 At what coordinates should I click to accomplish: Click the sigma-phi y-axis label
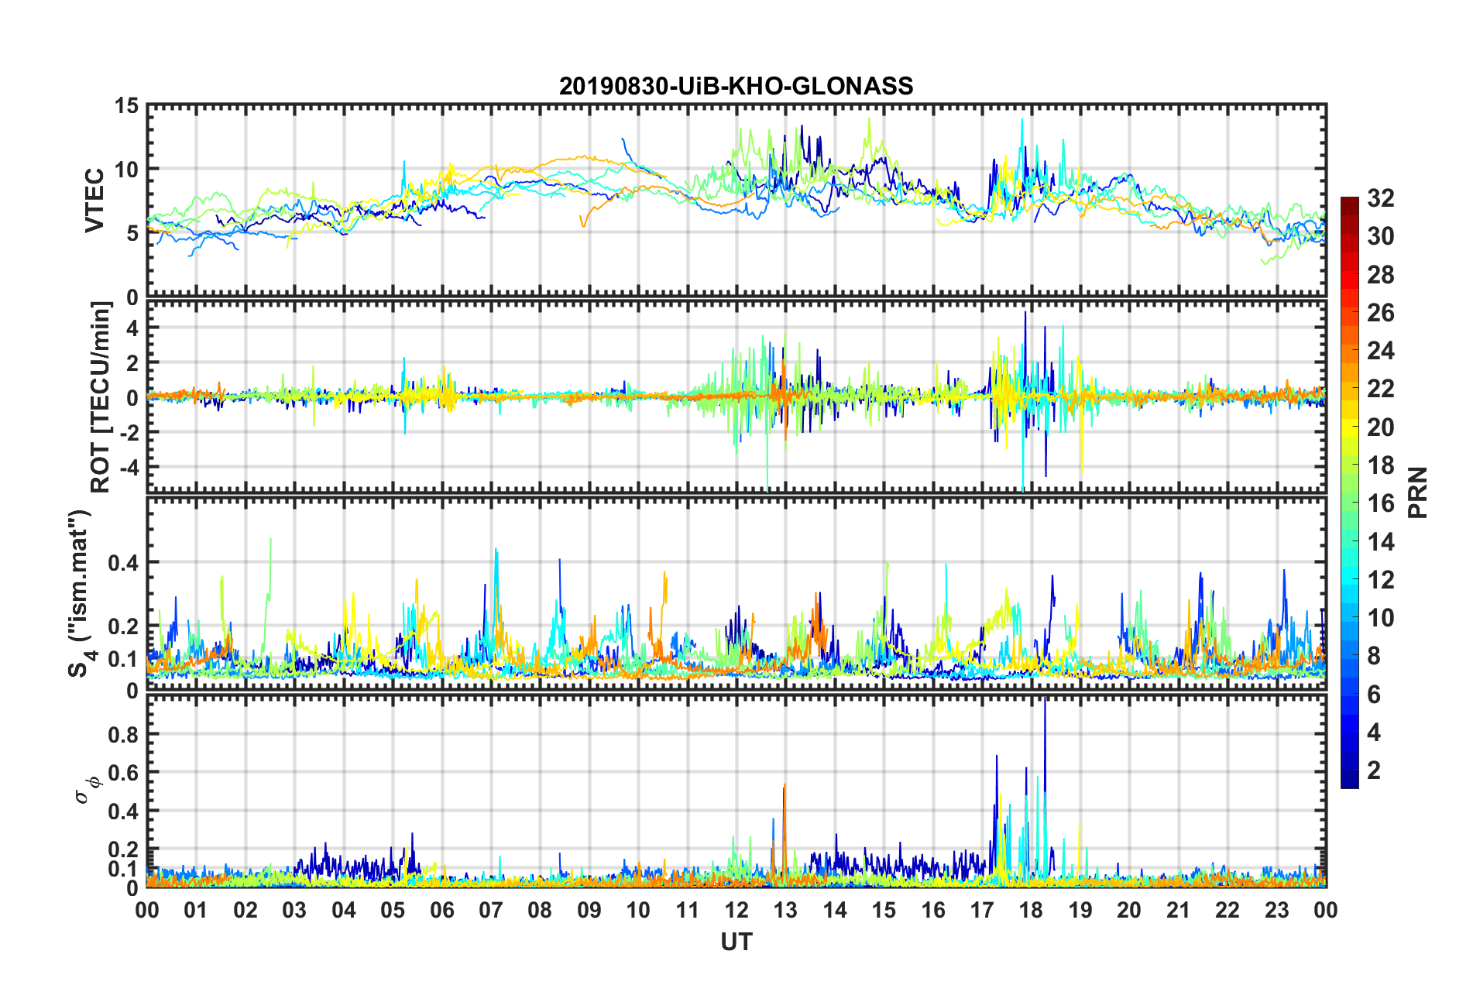pyautogui.click(x=88, y=790)
